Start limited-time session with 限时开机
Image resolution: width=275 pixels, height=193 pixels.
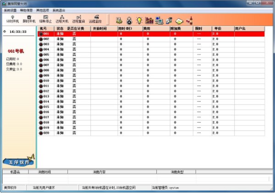(29, 19)
